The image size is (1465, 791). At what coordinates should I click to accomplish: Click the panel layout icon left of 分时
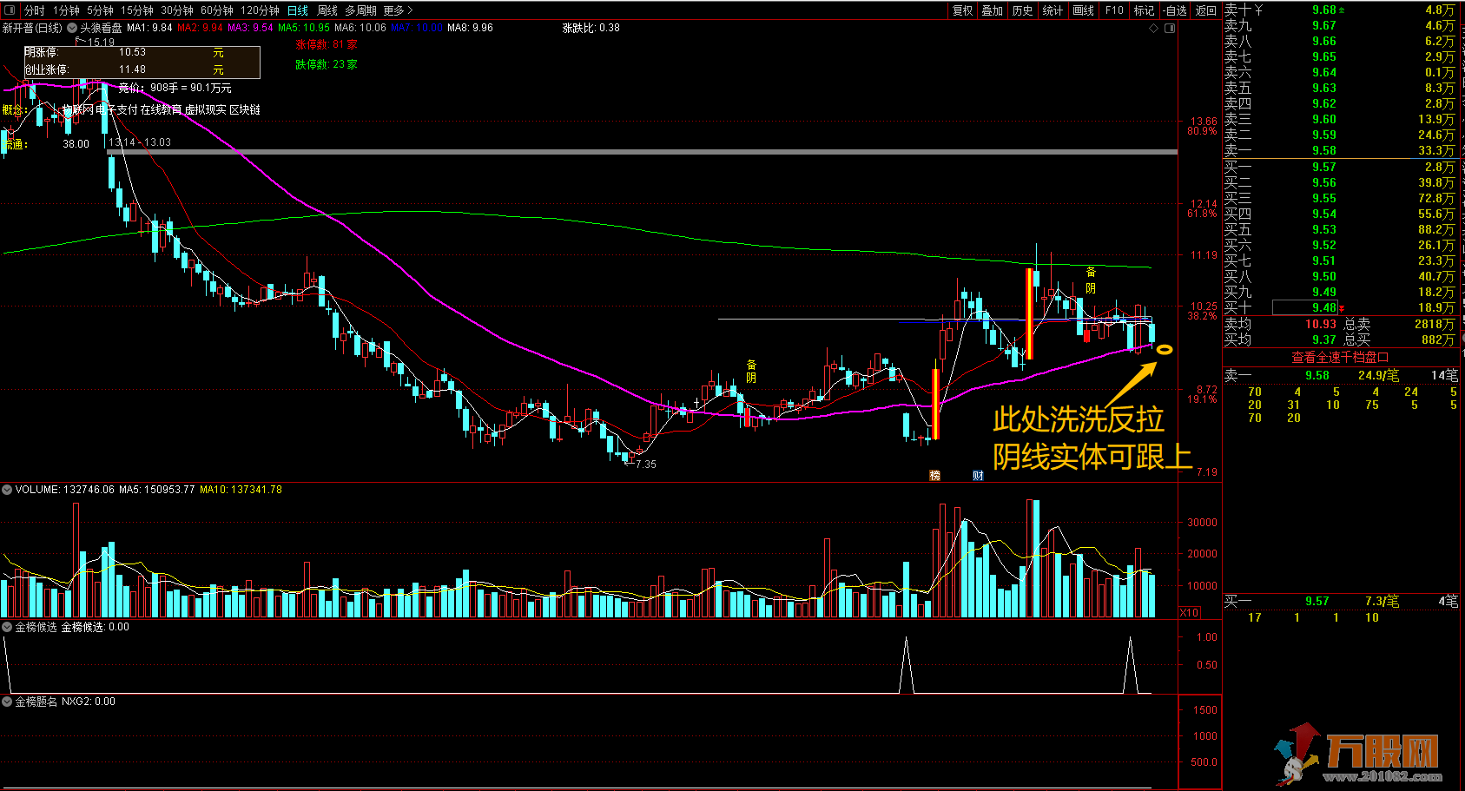click(x=10, y=10)
